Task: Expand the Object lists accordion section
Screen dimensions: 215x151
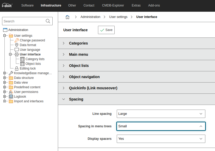Action: (x=137, y=66)
